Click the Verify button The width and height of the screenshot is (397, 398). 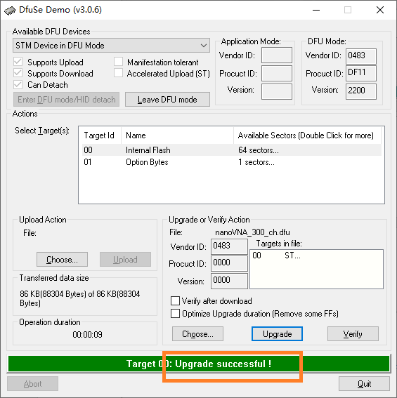[x=353, y=334]
